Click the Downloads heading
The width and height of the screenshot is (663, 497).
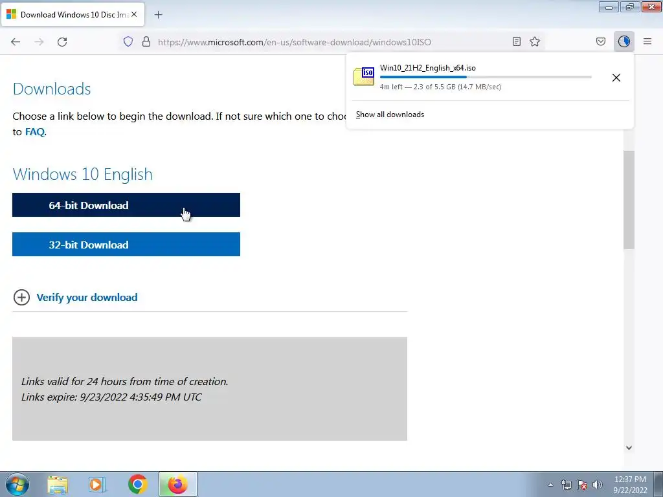[52, 89]
